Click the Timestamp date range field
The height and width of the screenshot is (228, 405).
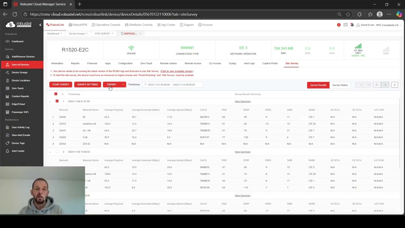pos(172,85)
